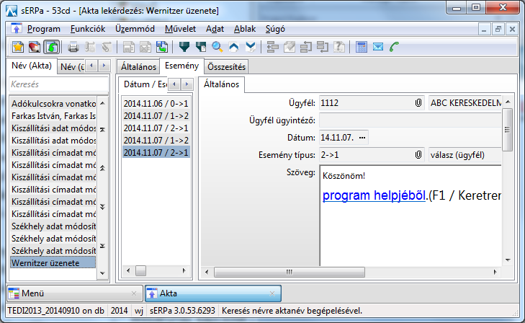This screenshot has height=323, width=525.
Task: Open the calculator from the toolbar
Action: (362, 47)
